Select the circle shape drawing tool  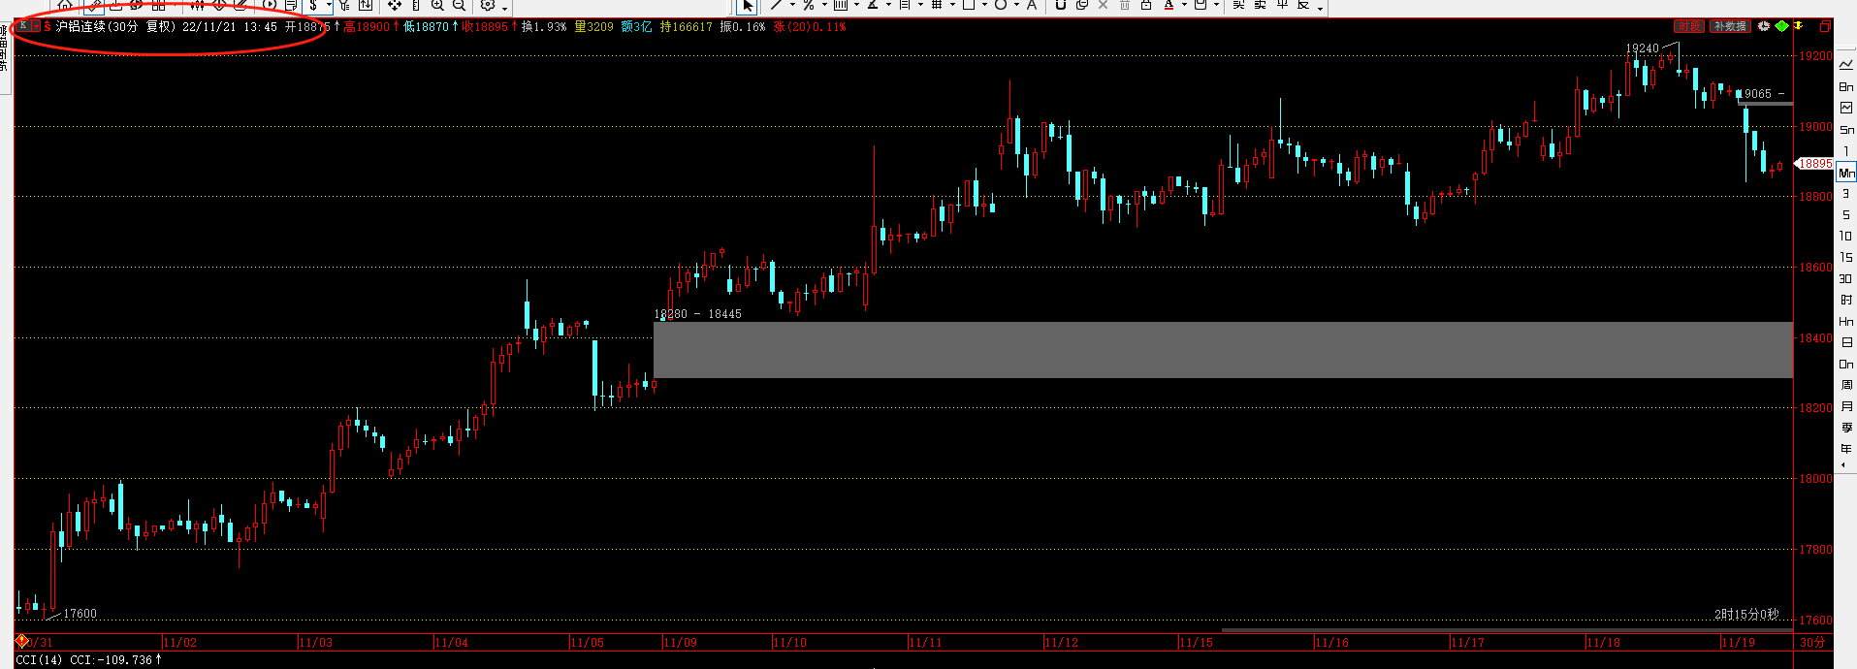pos(1000,5)
